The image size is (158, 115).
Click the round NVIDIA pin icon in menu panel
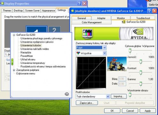tap(67, 94)
